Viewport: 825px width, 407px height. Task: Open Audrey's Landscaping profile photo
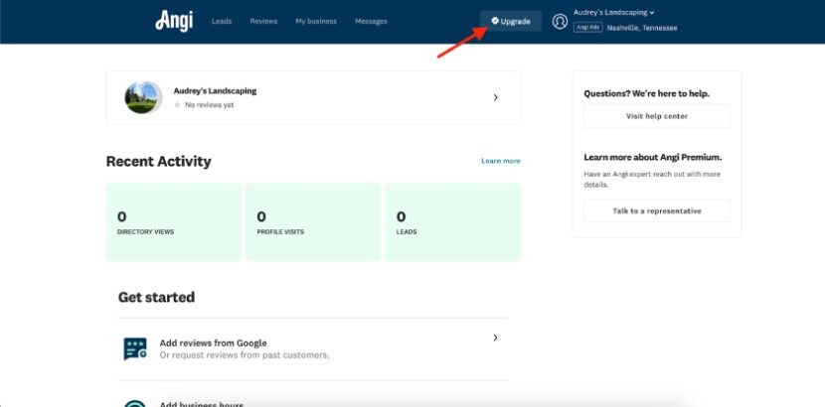(x=143, y=97)
